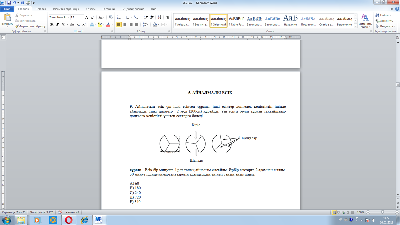The width and height of the screenshot is (400, 225).
Task: Toggle strikethrough formatting
Action: 72,24
